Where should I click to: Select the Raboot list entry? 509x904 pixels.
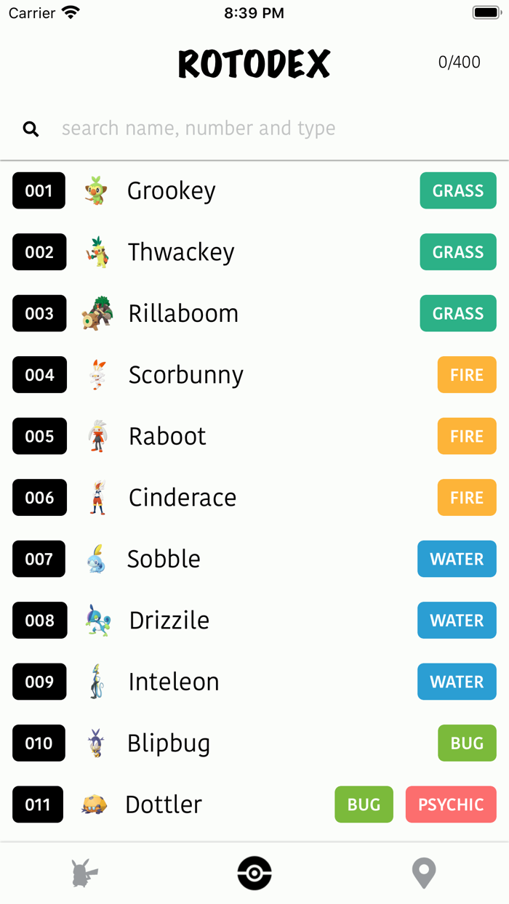167,436
